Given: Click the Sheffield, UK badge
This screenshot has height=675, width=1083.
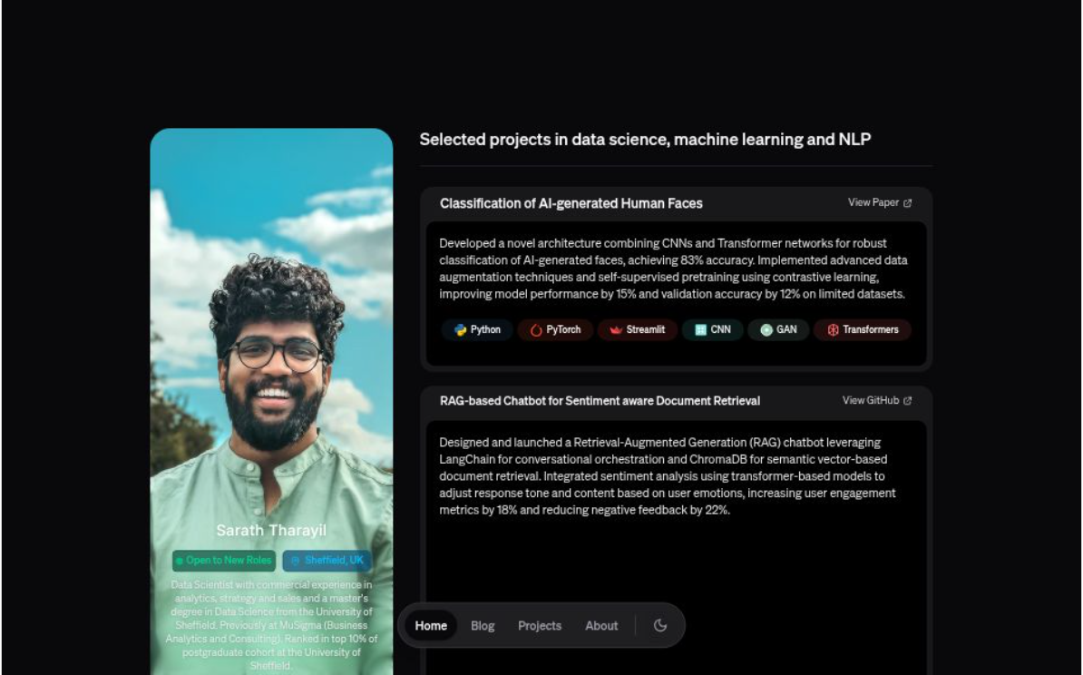Looking at the screenshot, I should tap(327, 560).
